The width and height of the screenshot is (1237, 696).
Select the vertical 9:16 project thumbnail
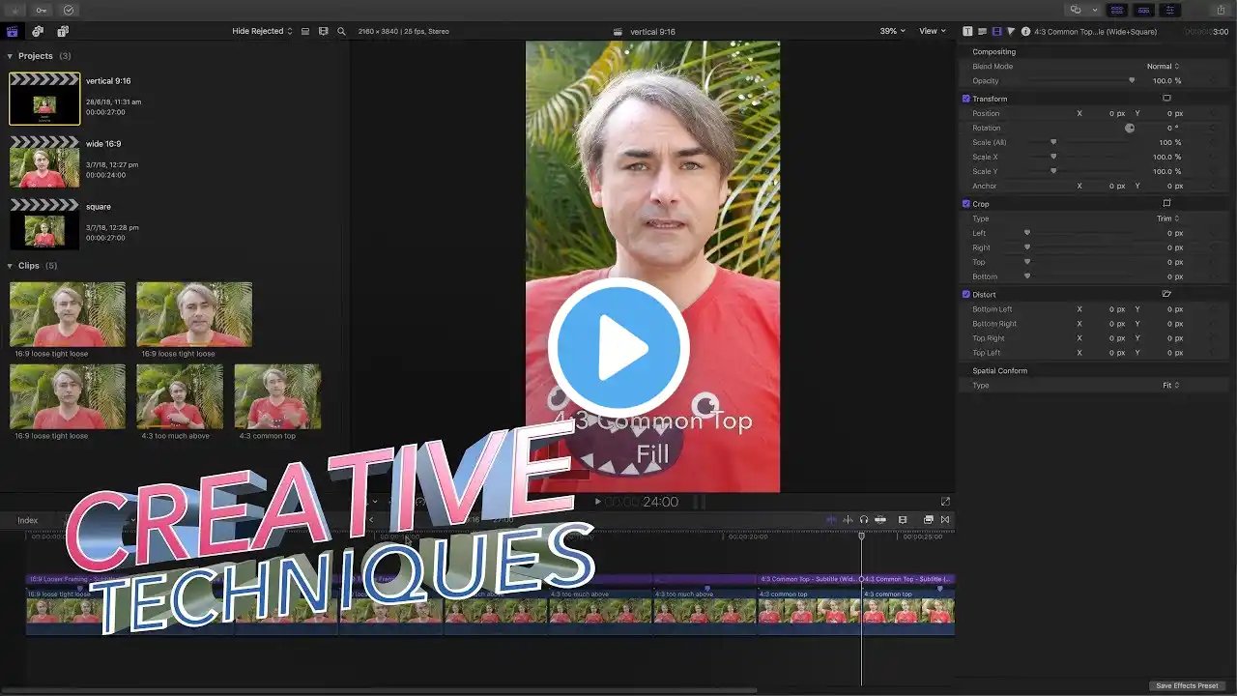[x=44, y=99]
